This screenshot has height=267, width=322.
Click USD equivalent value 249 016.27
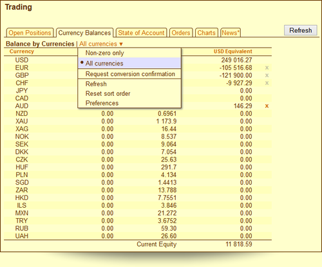236,60
